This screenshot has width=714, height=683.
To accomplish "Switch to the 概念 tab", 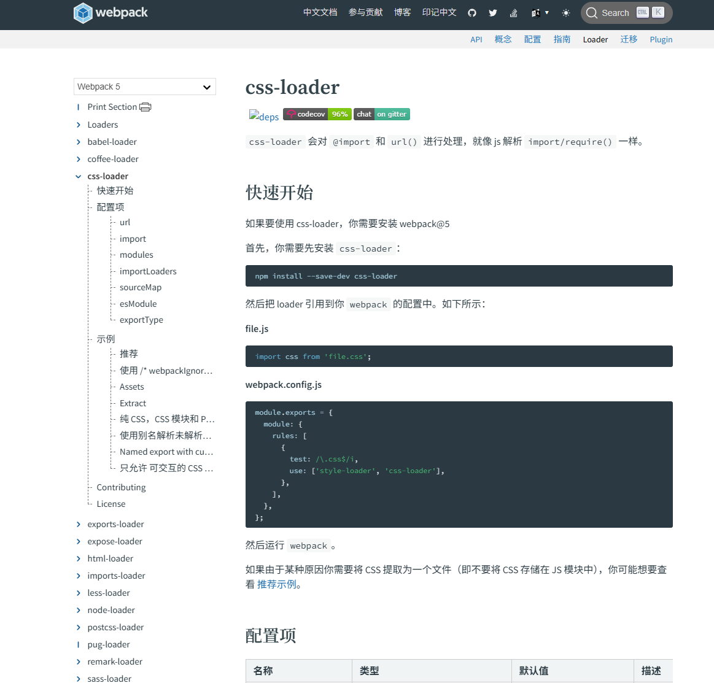I will click(503, 40).
